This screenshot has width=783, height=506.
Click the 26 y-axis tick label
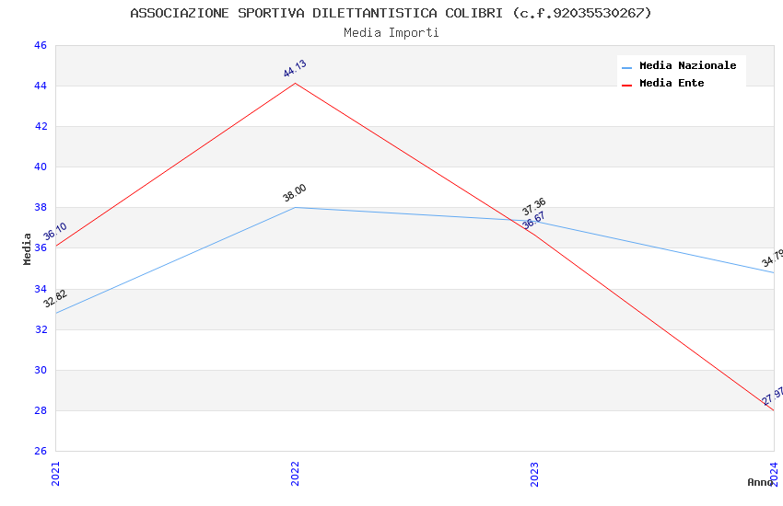40,451
